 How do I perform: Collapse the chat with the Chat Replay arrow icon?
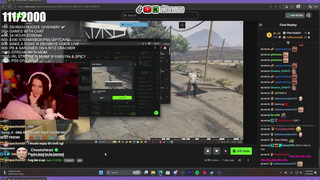coord(260,25)
